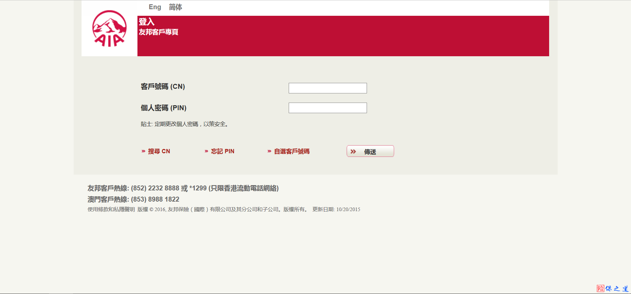This screenshot has width=631, height=294.
Task: Click the 客戶號碼 (CN) label
Action: pos(163,86)
